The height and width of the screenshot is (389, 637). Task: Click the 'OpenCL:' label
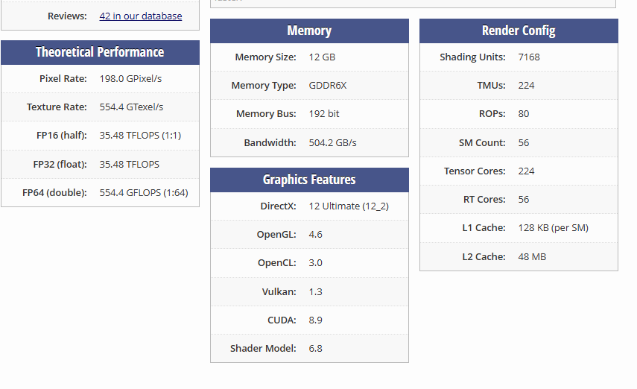(276, 263)
